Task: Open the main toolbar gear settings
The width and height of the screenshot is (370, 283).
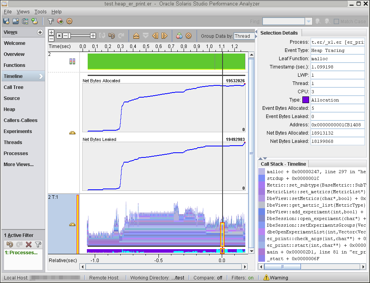Action: pos(70,21)
